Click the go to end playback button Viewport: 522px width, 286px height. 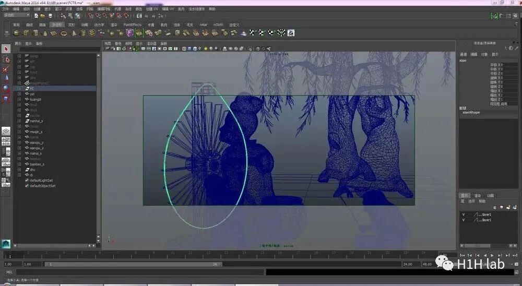point(515,255)
